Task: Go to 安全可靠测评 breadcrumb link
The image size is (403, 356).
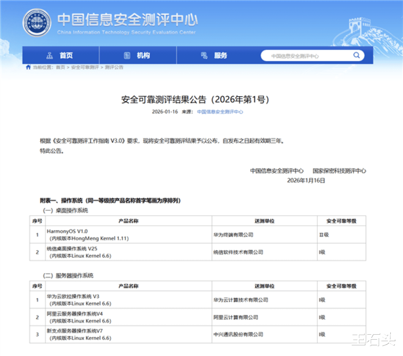Action: 85,67
